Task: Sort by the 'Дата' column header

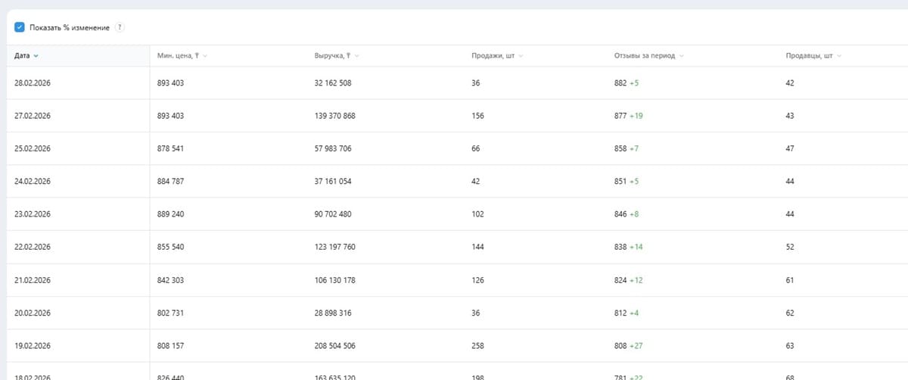Action: coord(26,56)
